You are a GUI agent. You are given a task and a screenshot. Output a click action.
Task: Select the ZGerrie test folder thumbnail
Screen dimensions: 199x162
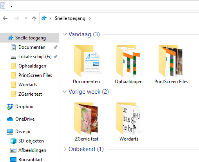(86, 118)
